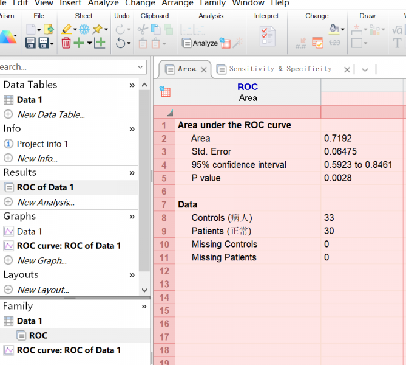This screenshot has width=406, height=365.
Task: Click the 1.23 decimal format icon
Action: pos(334,43)
